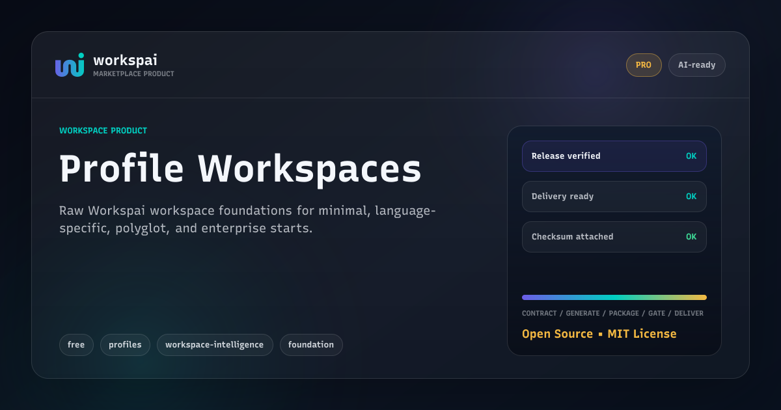Viewport: 781px width, 410px height.
Task: Select the profiles tag
Action: pos(125,345)
